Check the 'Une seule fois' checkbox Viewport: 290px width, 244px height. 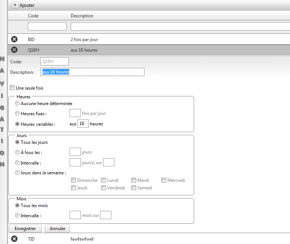[x=12, y=88]
